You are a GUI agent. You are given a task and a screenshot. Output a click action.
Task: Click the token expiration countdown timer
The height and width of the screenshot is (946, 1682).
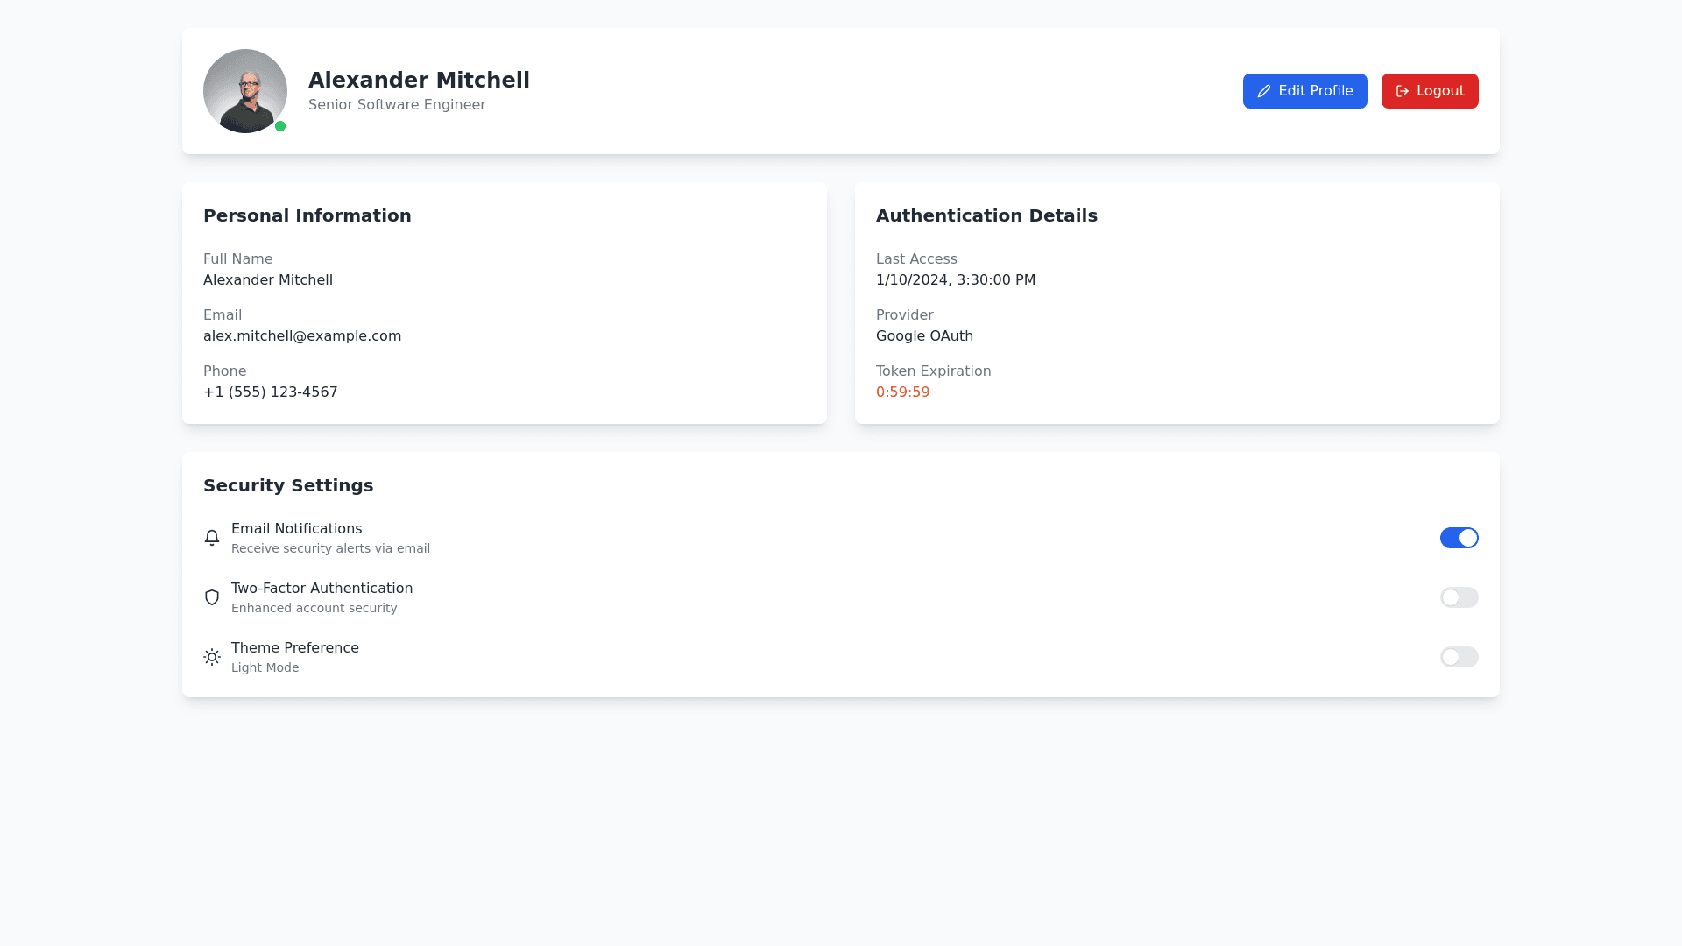[x=902, y=392]
